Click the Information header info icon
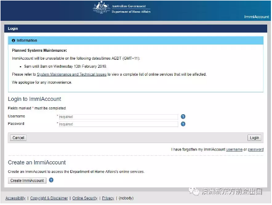Viewport: 272px width, 205px height. tap(13, 41)
